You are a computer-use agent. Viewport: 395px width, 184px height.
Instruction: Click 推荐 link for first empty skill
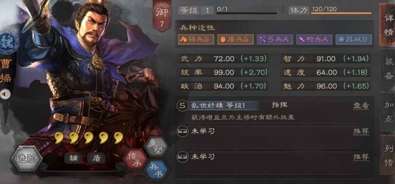pos(361,131)
